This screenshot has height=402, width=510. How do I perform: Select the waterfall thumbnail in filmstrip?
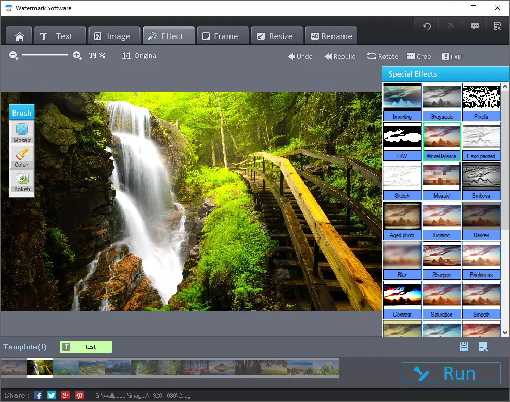[40, 368]
